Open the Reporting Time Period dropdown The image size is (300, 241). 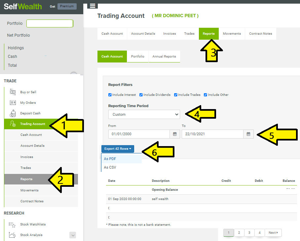(144, 114)
